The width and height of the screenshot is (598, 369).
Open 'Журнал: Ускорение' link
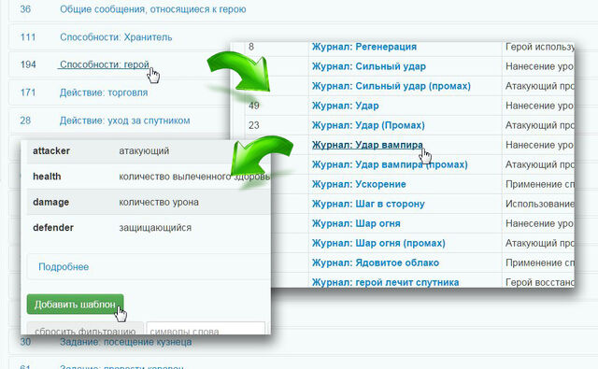click(x=359, y=185)
